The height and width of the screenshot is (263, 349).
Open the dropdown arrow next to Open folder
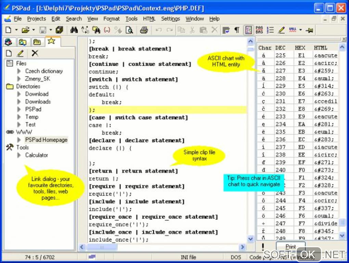pyautogui.click(x=34, y=30)
